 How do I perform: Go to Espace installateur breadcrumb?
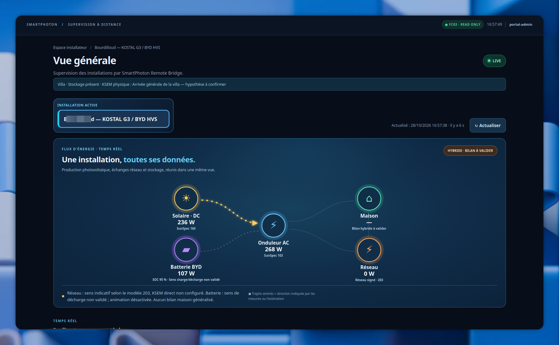(70, 48)
